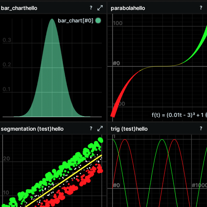Viewport: 207px width, 207px height.
Task: Show help for trig (test)hello view
Action: 201,129
